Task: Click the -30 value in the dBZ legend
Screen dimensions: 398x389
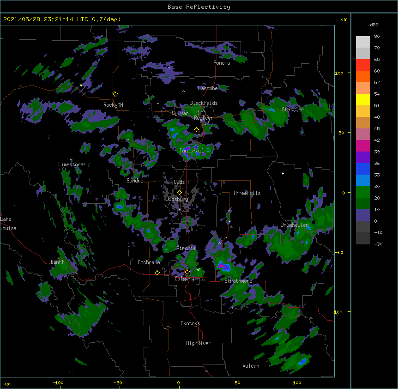Action: [x=378, y=244]
